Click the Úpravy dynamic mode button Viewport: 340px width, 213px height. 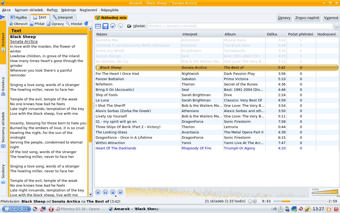pyautogui.click(x=284, y=18)
